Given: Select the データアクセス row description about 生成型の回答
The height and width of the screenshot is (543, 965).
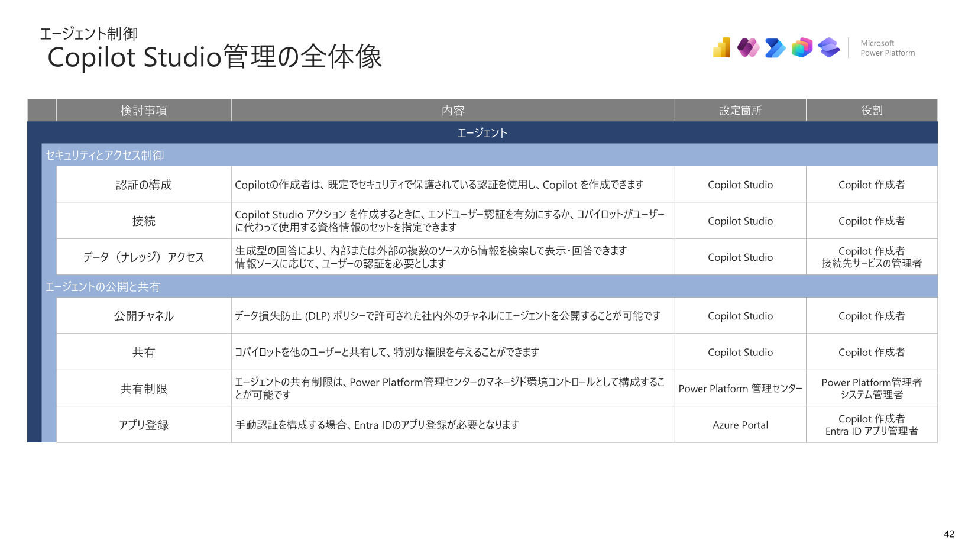Looking at the screenshot, I should (430, 257).
